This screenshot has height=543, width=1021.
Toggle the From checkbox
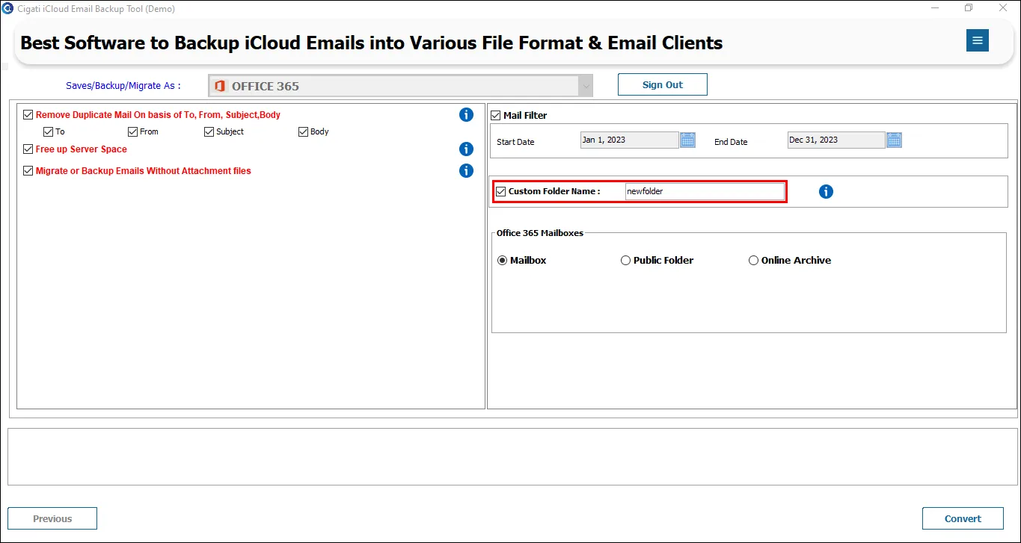coord(133,132)
